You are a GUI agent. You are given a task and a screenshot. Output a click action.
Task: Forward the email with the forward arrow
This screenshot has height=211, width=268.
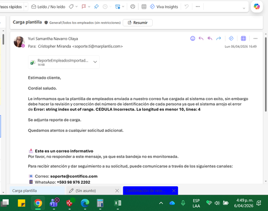[x=219, y=39]
